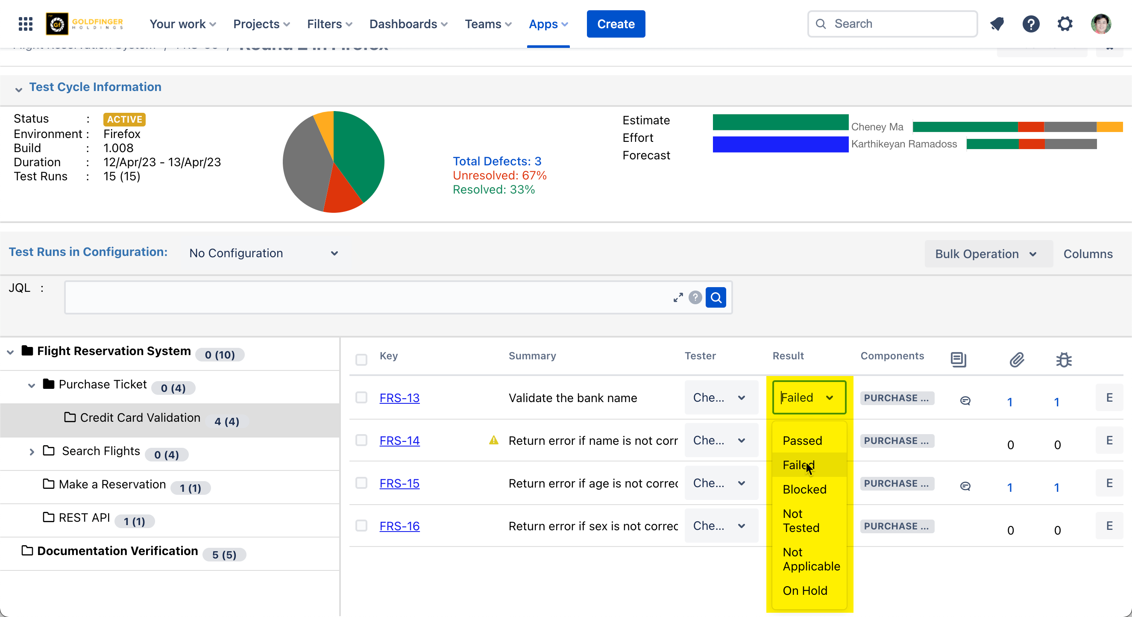1132x617 pixels.
Task: Click the defects bug column icon
Action: [1064, 359]
